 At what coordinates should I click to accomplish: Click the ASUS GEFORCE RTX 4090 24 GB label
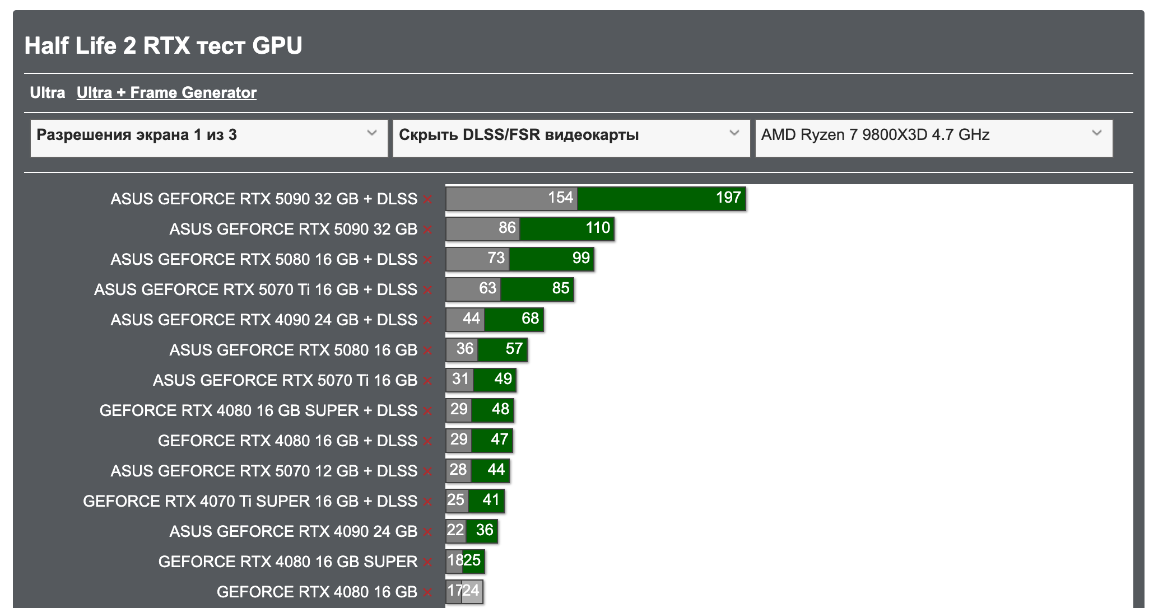coord(293,532)
